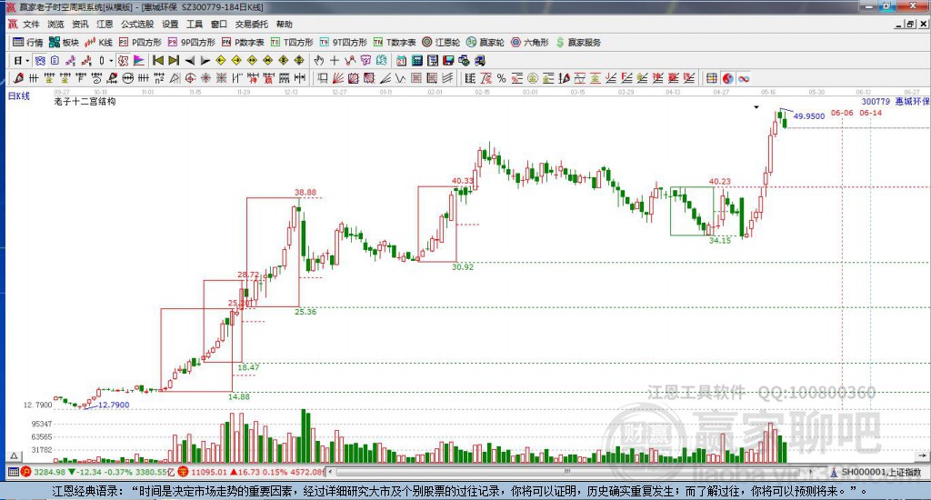Click the 12.7900 low price label

coord(114,405)
